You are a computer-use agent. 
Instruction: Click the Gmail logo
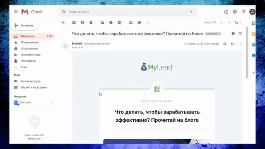coord(32,12)
